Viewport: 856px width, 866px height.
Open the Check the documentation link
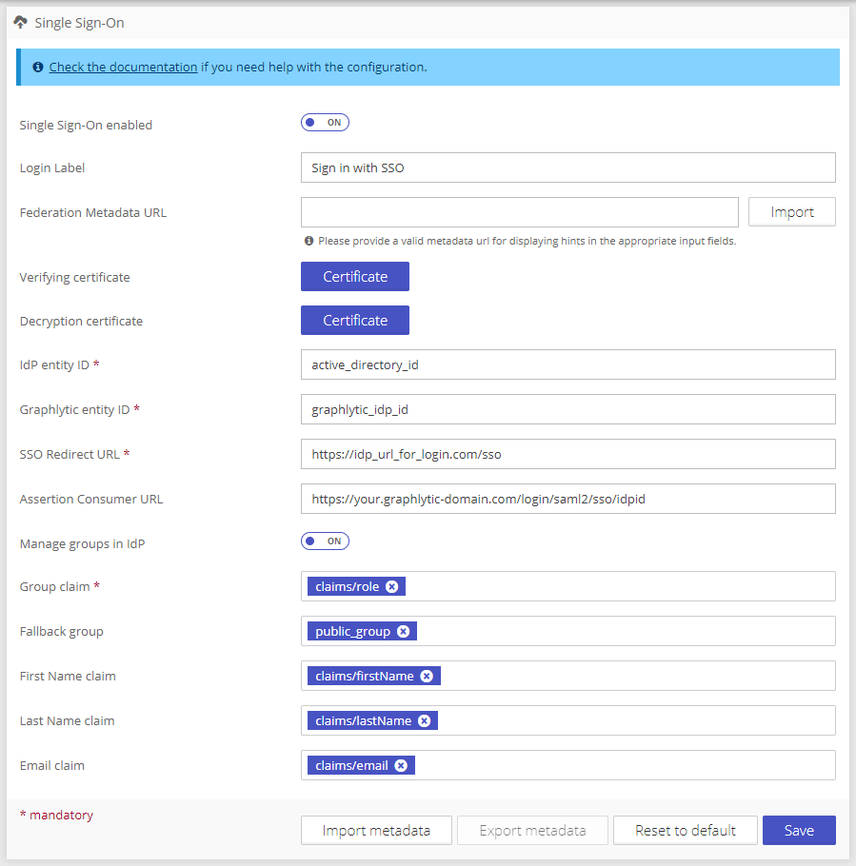pyautogui.click(x=123, y=68)
